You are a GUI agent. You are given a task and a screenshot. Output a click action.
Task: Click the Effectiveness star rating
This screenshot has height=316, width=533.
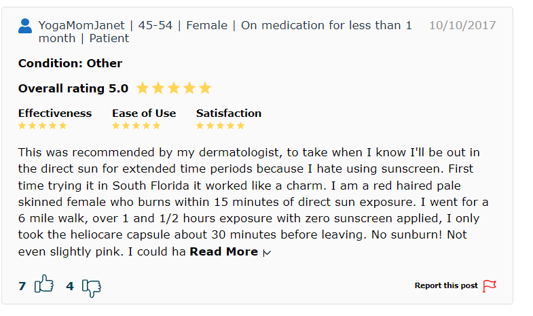click(43, 126)
